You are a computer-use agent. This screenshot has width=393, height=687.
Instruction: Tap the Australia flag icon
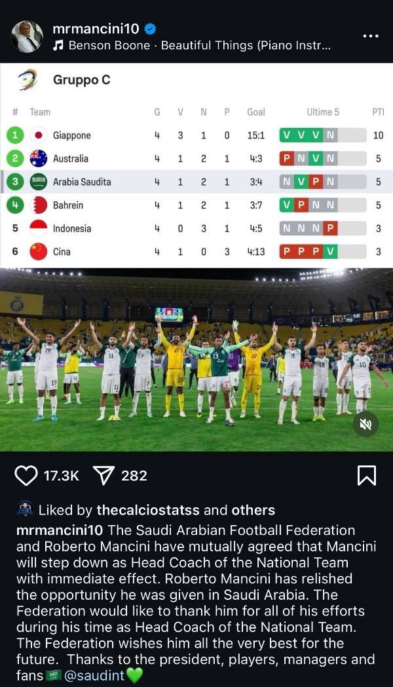click(39, 159)
